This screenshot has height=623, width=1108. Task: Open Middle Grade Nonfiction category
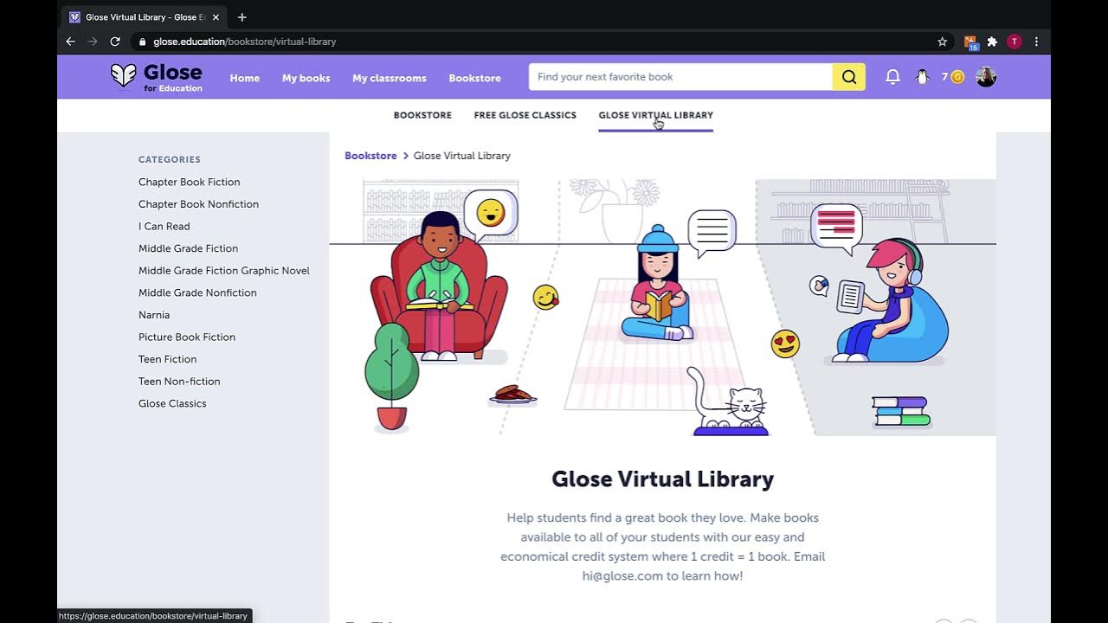197,292
